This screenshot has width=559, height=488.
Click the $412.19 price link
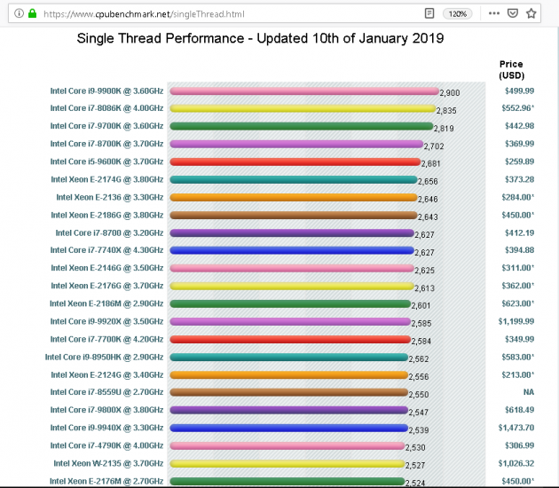[x=519, y=232]
